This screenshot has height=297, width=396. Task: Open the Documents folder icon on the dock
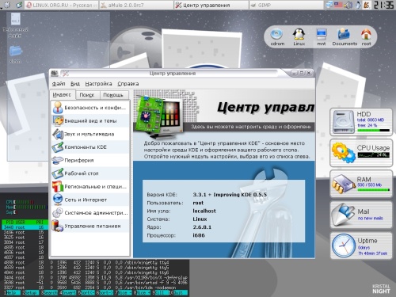(344, 34)
